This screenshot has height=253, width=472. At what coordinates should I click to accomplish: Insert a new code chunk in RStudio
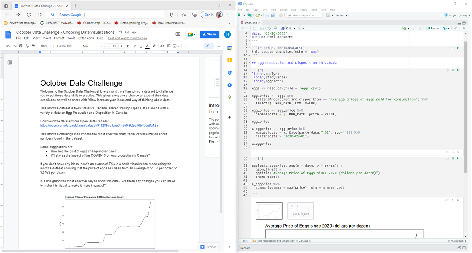(405, 29)
